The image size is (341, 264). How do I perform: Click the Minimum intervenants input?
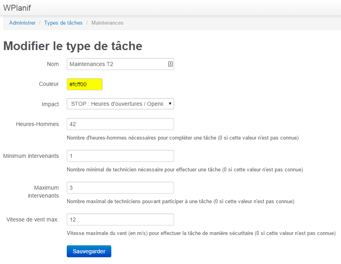tap(120, 155)
